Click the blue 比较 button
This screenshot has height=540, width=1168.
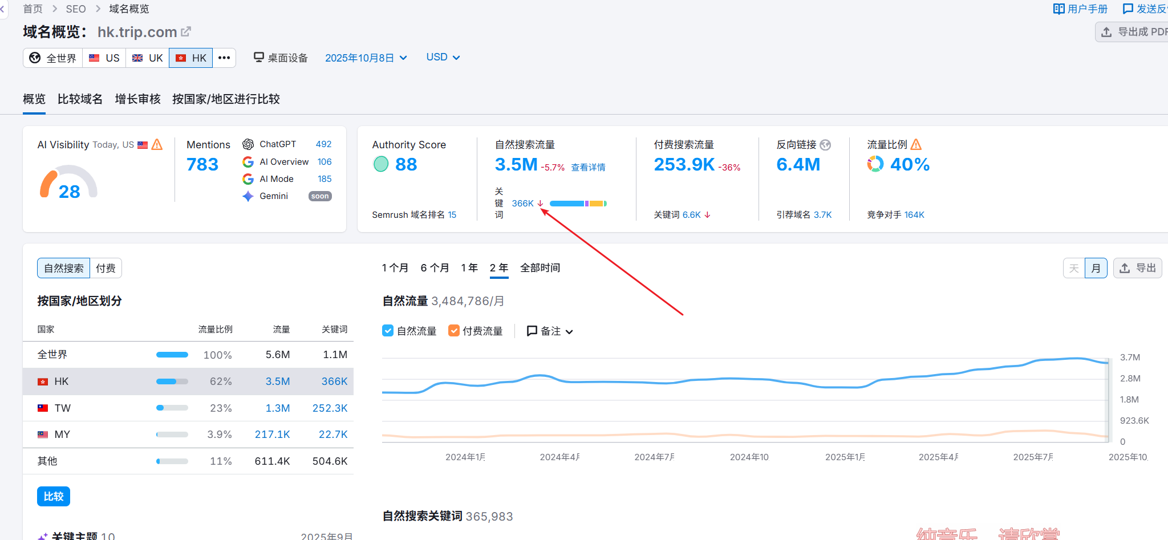pos(54,496)
